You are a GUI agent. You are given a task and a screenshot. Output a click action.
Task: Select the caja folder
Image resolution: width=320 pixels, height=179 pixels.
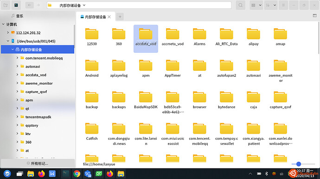[x=254, y=100]
